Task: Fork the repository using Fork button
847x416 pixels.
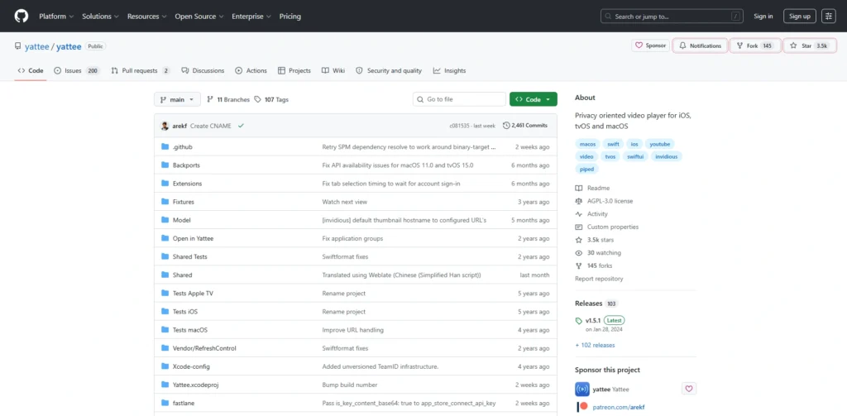Action: click(755, 46)
